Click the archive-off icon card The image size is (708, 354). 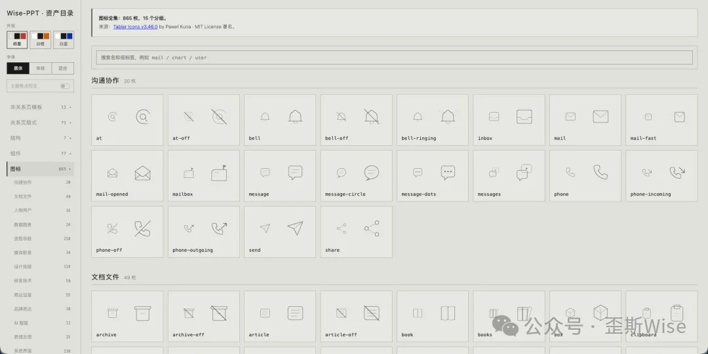(204, 316)
